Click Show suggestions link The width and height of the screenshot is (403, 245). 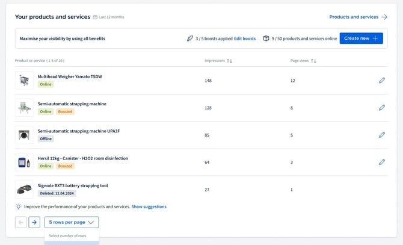pos(149,206)
